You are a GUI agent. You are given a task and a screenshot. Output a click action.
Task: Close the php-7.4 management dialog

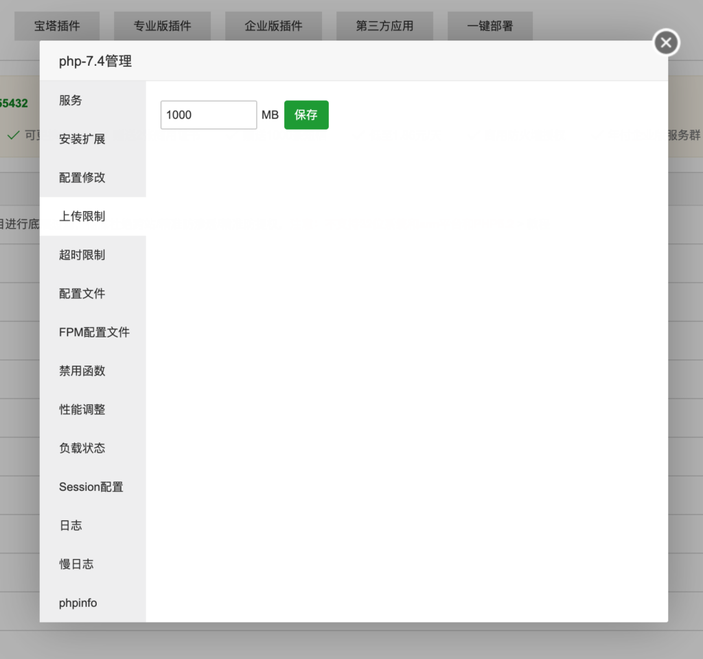pyautogui.click(x=665, y=43)
